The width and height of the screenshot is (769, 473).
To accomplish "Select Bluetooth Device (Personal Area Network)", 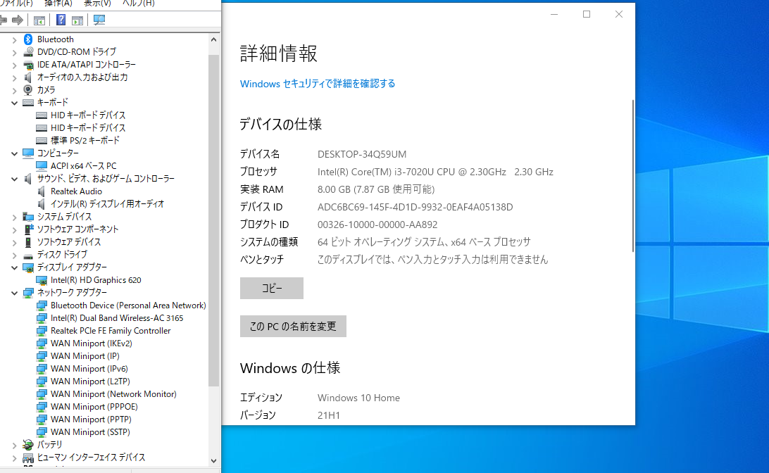I will pos(128,305).
